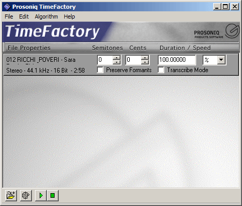Viewport: 242px width, 206px height.
Task: Open the percent unit dropdown
Action: point(221,60)
